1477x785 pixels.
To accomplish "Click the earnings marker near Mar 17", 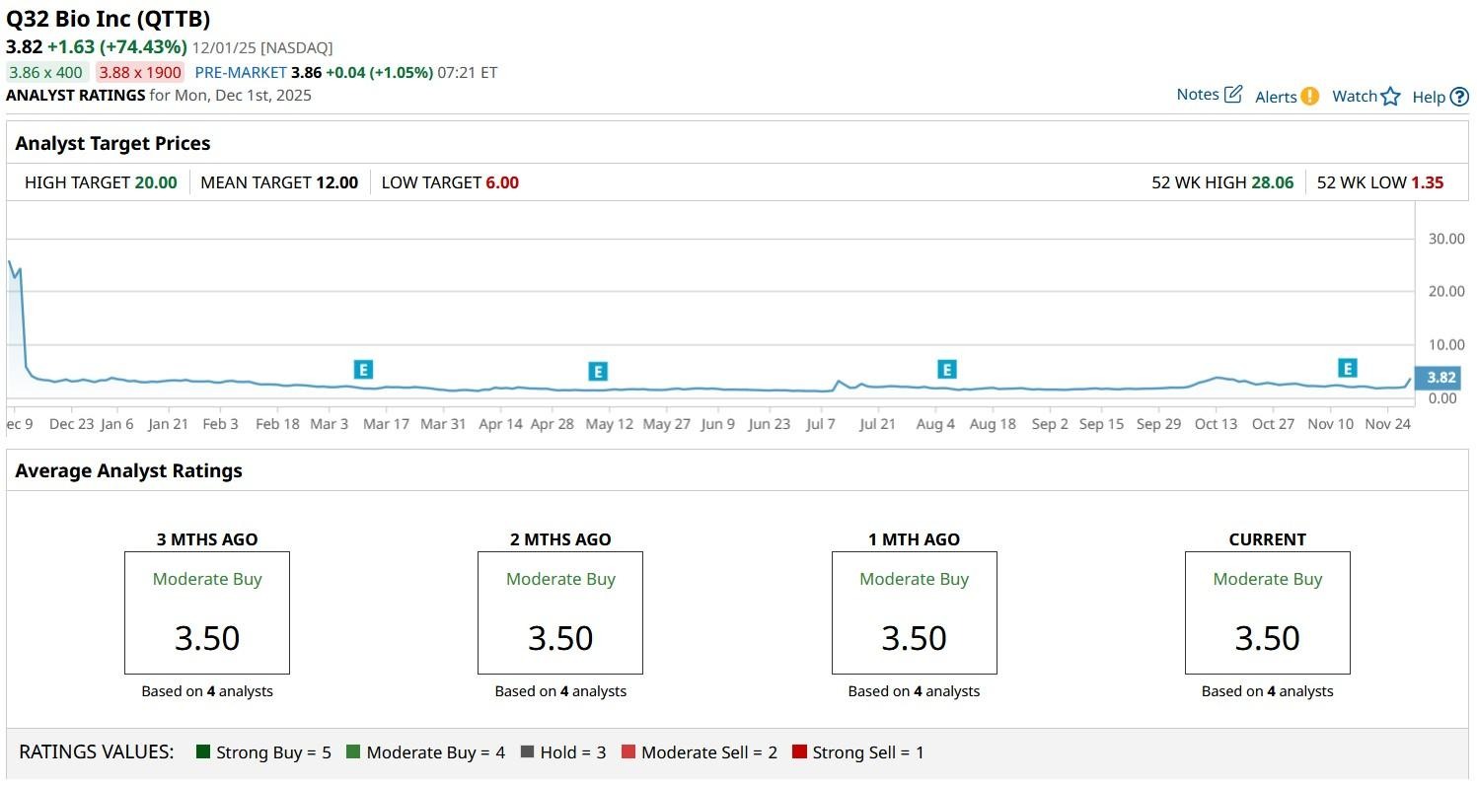I will (363, 370).
